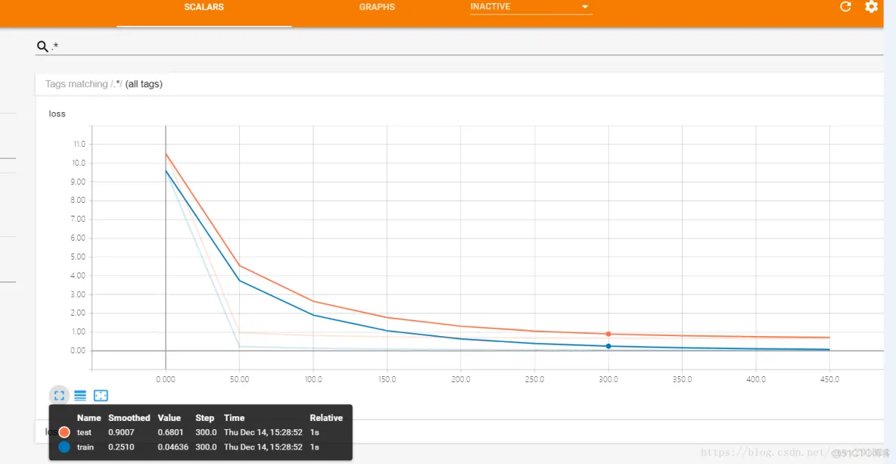Reload data with the refresh icon
This screenshot has width=896, height=464.
845,7
